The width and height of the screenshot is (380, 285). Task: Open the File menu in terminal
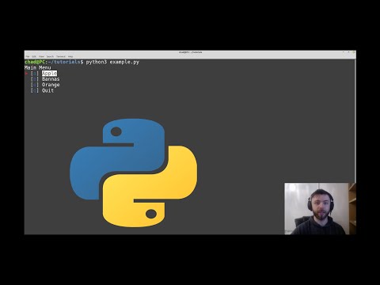click(x=28, y=56)
